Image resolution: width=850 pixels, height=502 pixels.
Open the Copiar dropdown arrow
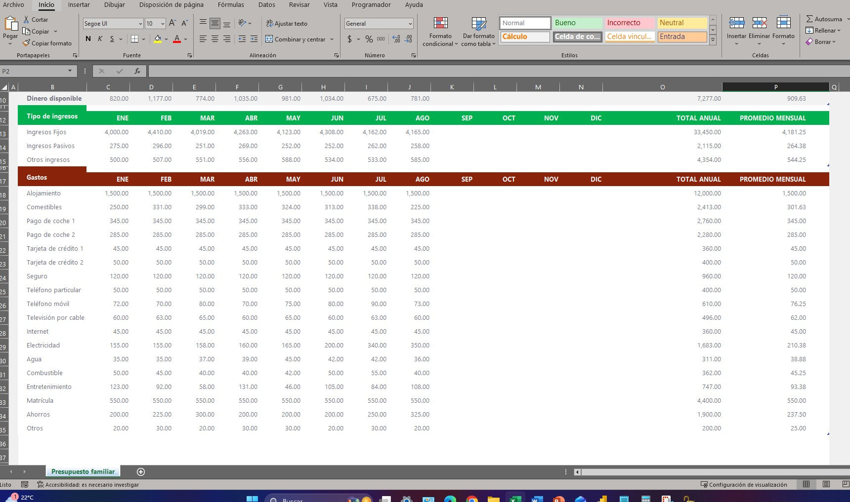pos(55,31)
